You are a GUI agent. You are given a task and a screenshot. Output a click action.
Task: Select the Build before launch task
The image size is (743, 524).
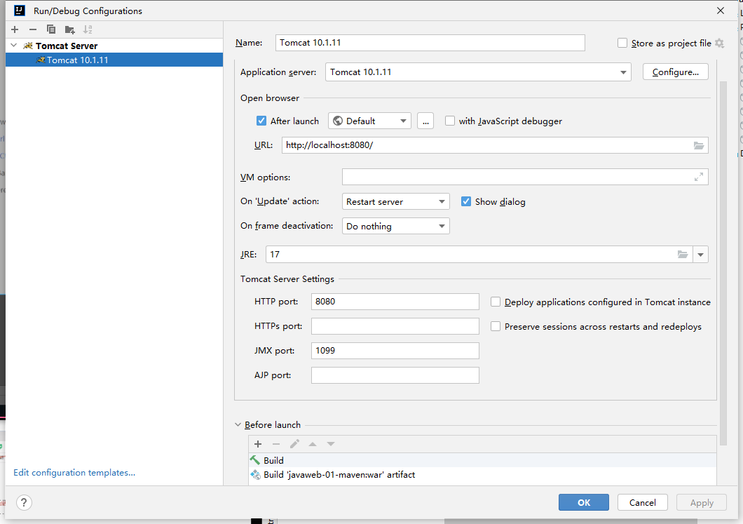(x=482, y=460)
